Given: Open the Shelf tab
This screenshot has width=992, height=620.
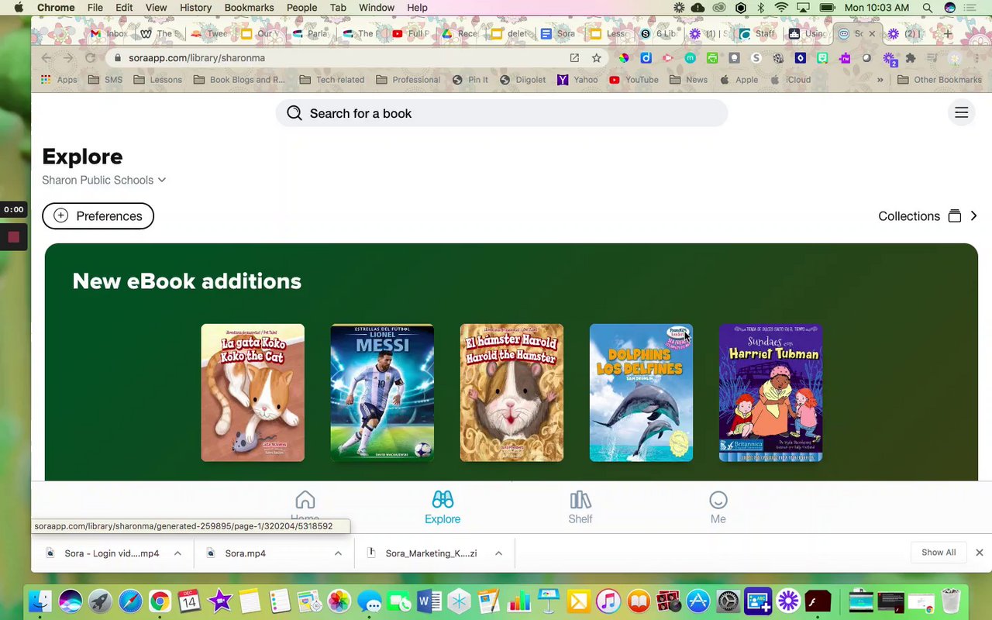Looking at the screenshot, I should [580, 508].
